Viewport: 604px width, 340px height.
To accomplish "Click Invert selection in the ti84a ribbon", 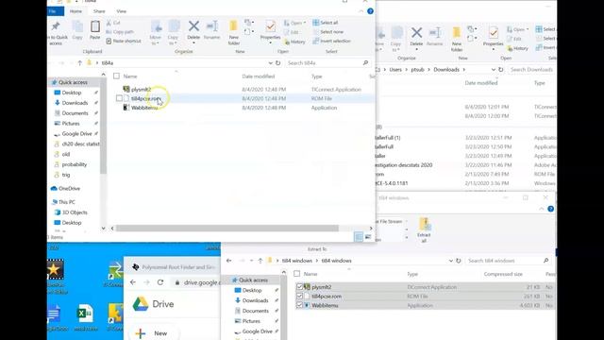I will [331, 41].
